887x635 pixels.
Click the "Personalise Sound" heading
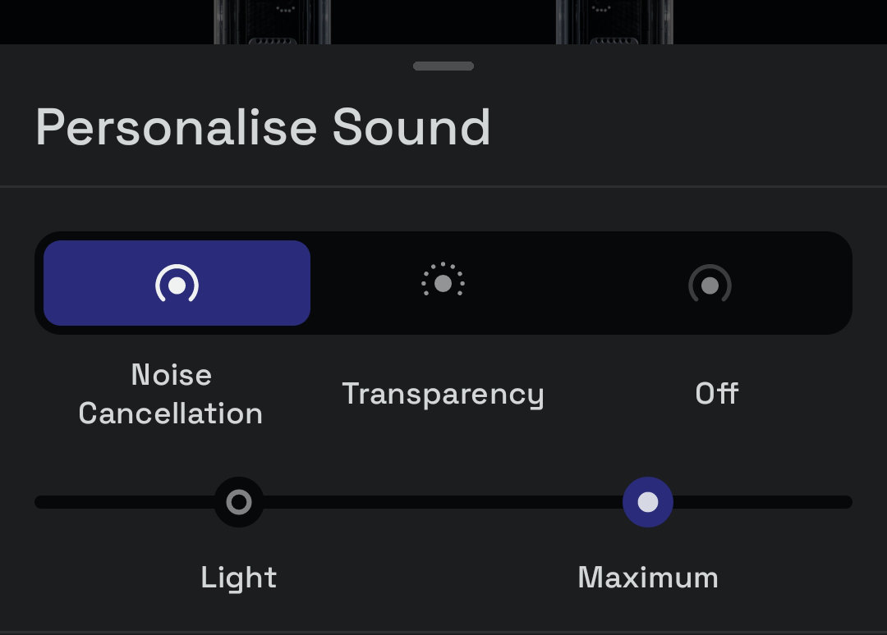pos(263,128)
